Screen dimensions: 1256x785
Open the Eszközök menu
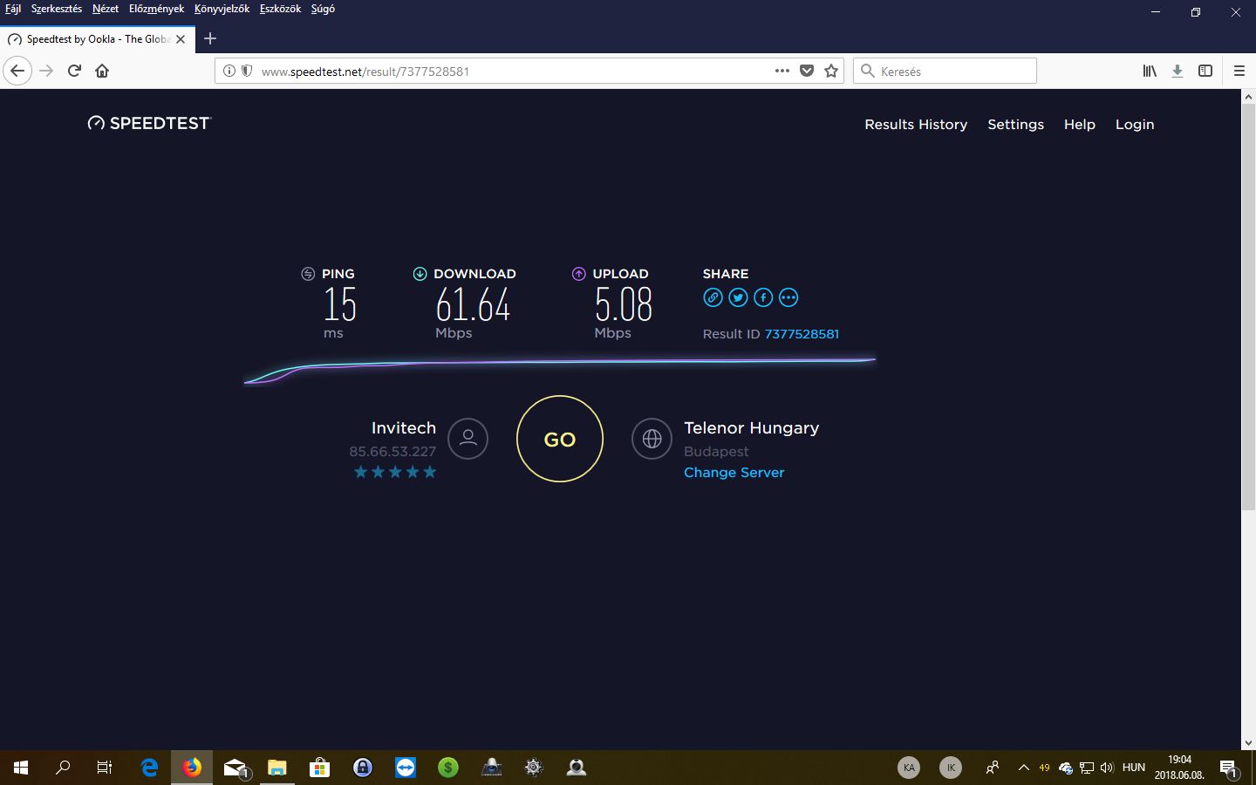pyautogui.click(x=280, y=9)
